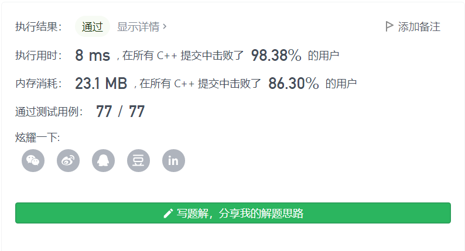
Task: Click the 8 ms runtime value
Action: point(93,56)
